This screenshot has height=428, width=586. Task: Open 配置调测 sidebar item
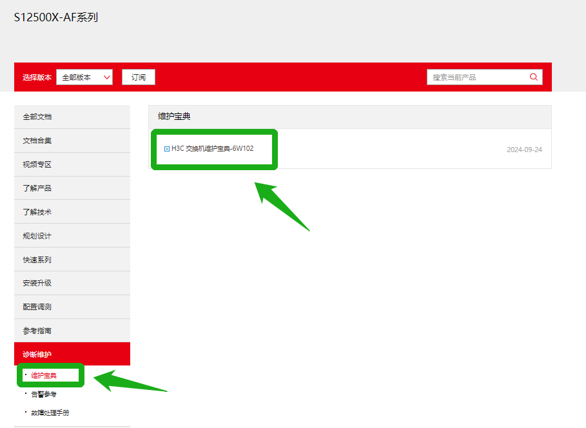click(x=72, y=307)
